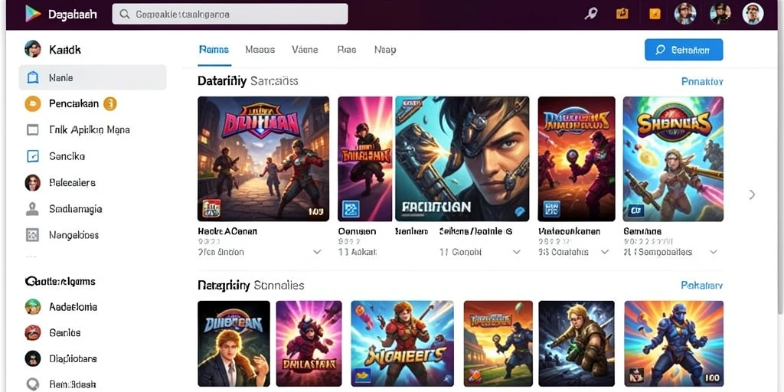The height and width of the screenshot is (392, 784).
Task: Click the Nangeloioes grid sidebar icon
Action: (x=32, y=235)
